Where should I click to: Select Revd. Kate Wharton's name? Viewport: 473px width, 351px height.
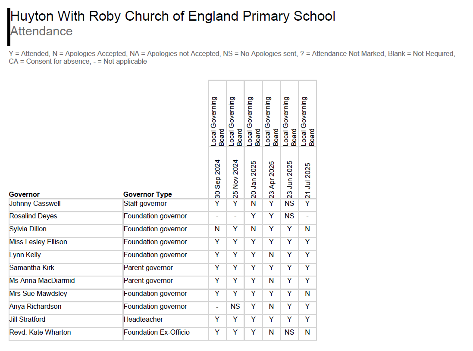point(40,332)
